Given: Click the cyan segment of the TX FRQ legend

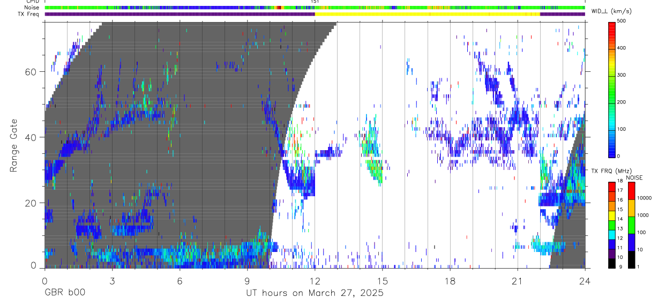Looking at the screenshot, I should point(612,235).
